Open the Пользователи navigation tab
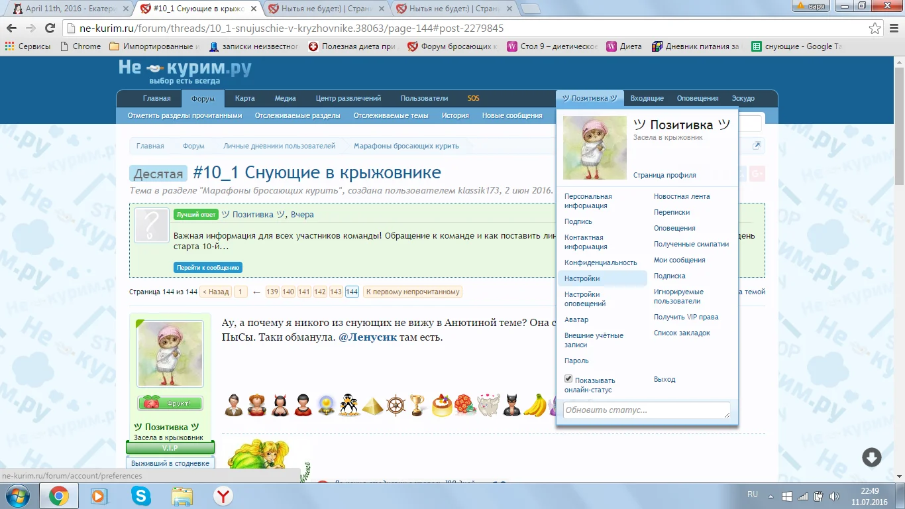The image size is (905, 509). pyautogui.click(x=424, y=98)
